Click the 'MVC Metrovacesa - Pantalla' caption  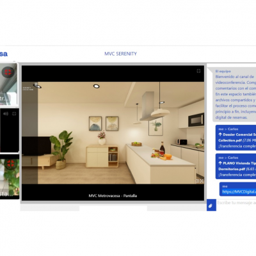point(113,196)
